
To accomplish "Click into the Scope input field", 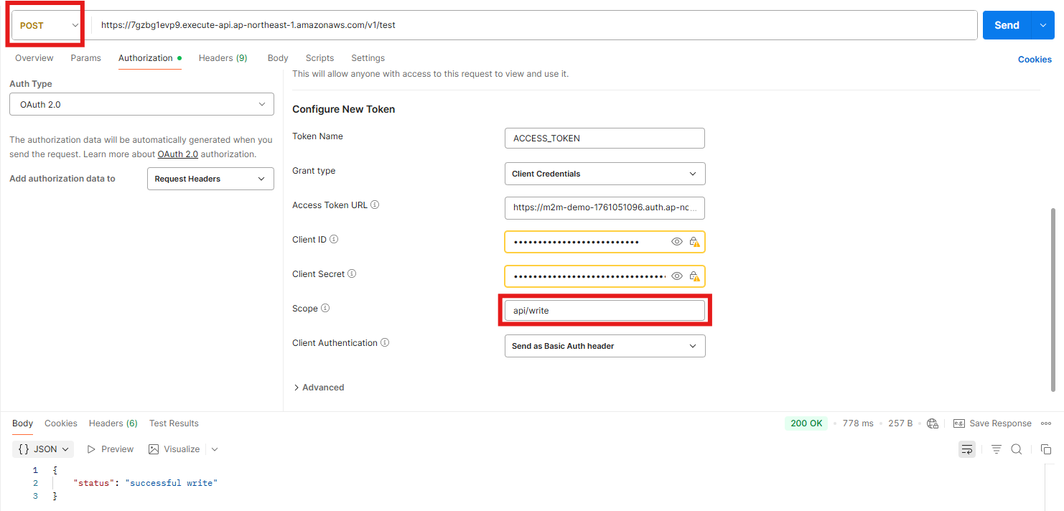I will click(605, 311).
